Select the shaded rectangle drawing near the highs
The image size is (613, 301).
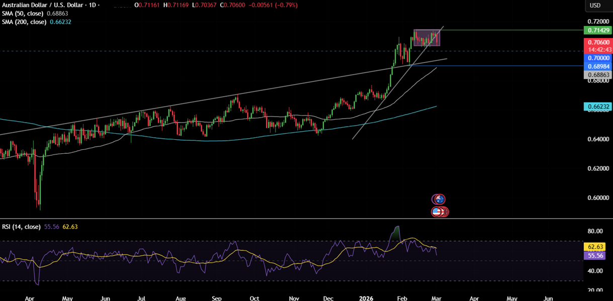tap(426, 38)
